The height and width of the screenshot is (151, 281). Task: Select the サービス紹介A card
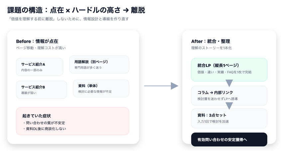40,67
